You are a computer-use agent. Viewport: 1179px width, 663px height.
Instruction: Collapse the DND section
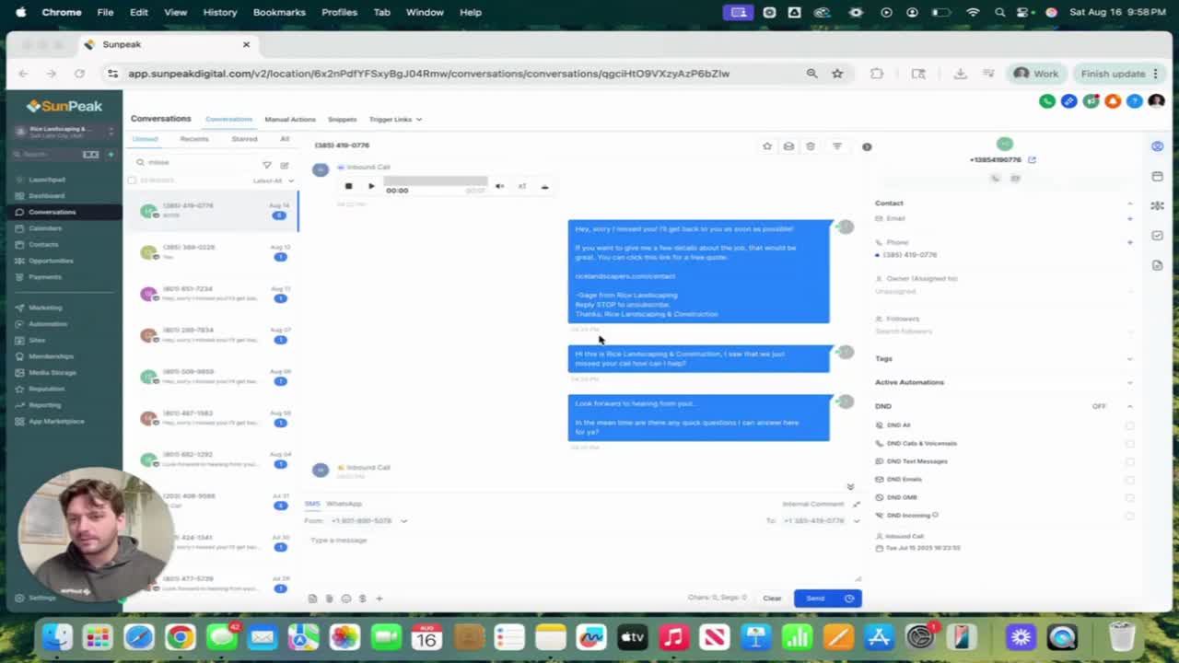[1130, 406]
